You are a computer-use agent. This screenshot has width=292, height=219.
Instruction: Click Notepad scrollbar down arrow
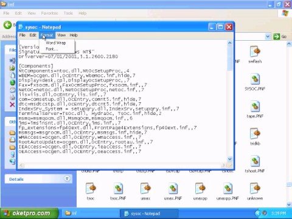(229, 159)
